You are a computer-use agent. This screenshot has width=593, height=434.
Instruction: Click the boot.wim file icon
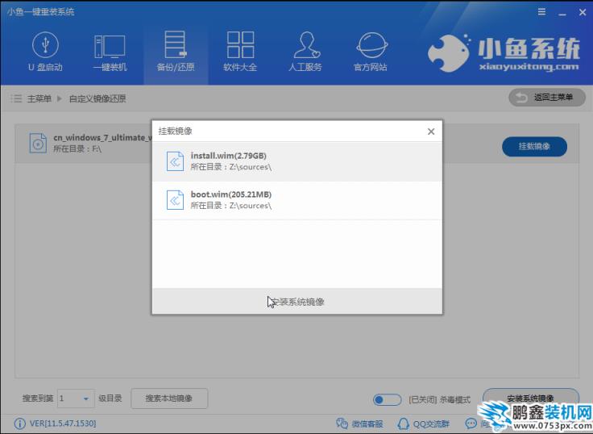click(175, 200)
